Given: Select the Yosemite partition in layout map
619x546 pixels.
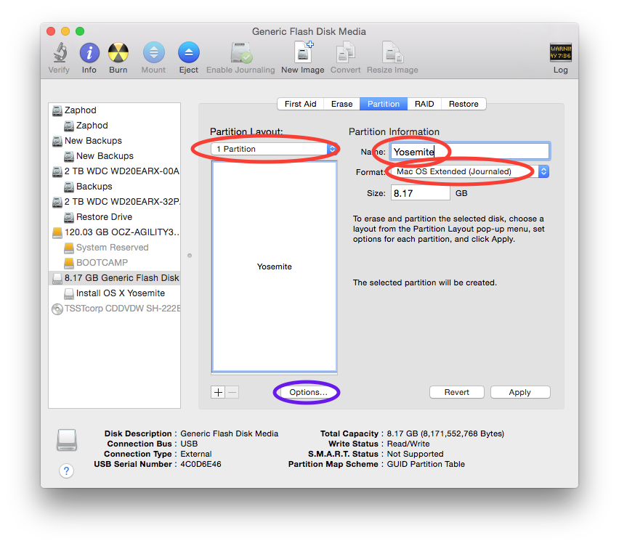Looking at the screenshot, I should (x=275, y=266).
